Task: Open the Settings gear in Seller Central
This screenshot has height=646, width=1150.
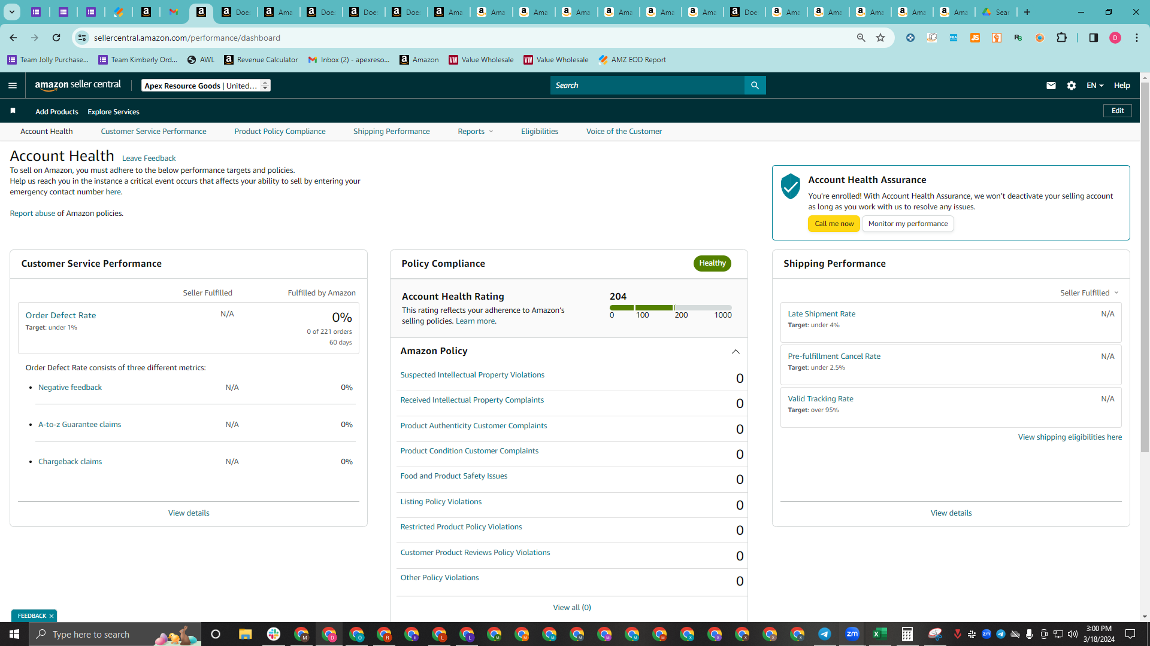Action: pyautogui.click(x=1072, y=86)
